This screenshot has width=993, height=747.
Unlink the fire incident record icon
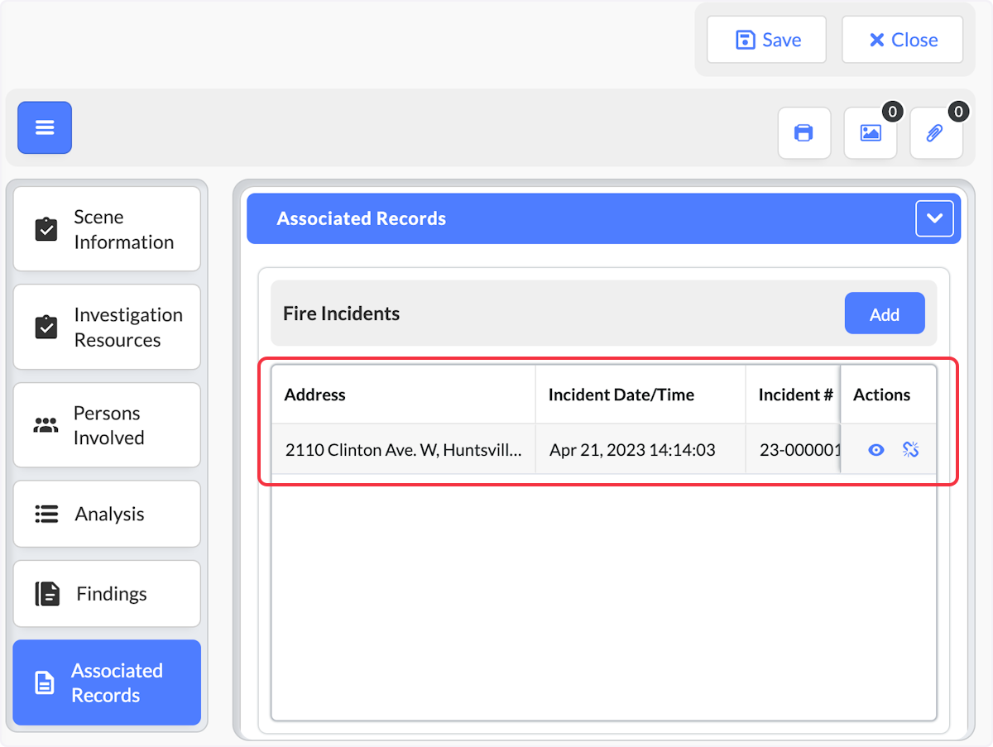tap(911, 449)
